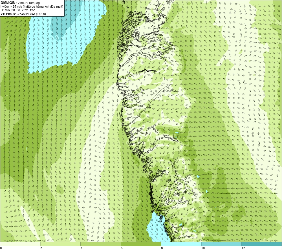The height and width of the screenshot is (250, 282).
Task: Click the '0' label under the color scale
Action: pyautogui.click(x=1, y=248)
